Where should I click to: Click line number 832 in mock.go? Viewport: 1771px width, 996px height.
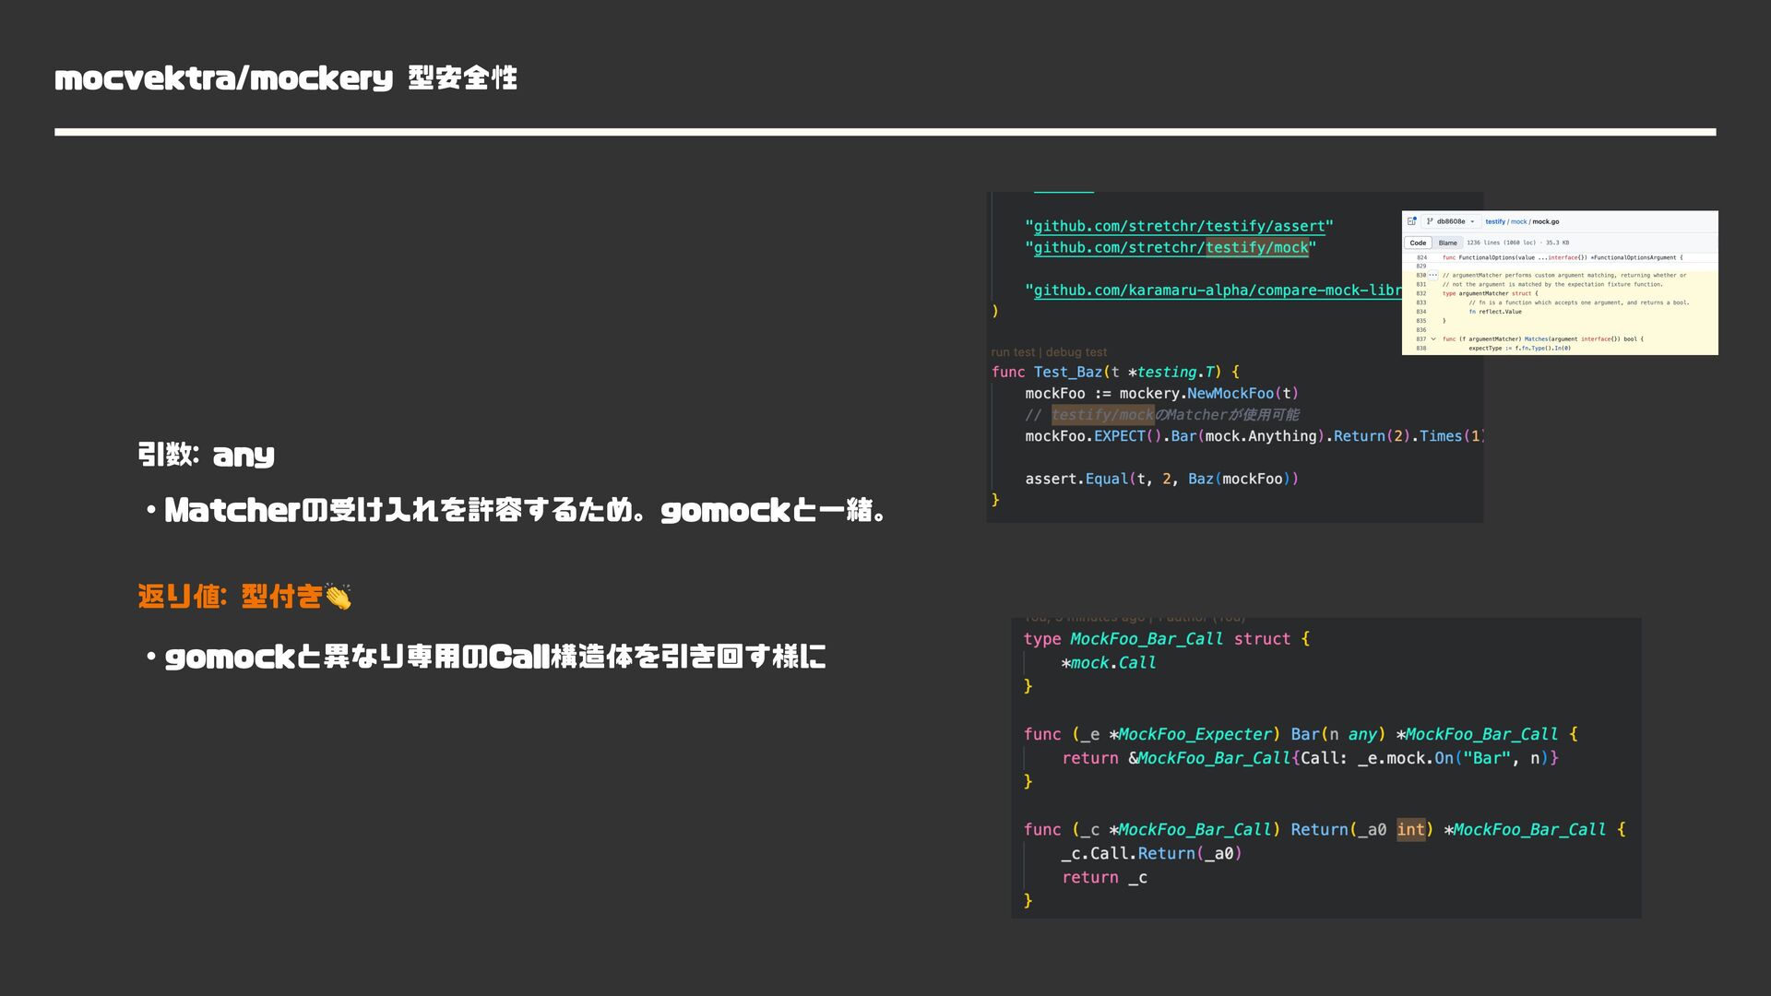[x=1421, y=293]
